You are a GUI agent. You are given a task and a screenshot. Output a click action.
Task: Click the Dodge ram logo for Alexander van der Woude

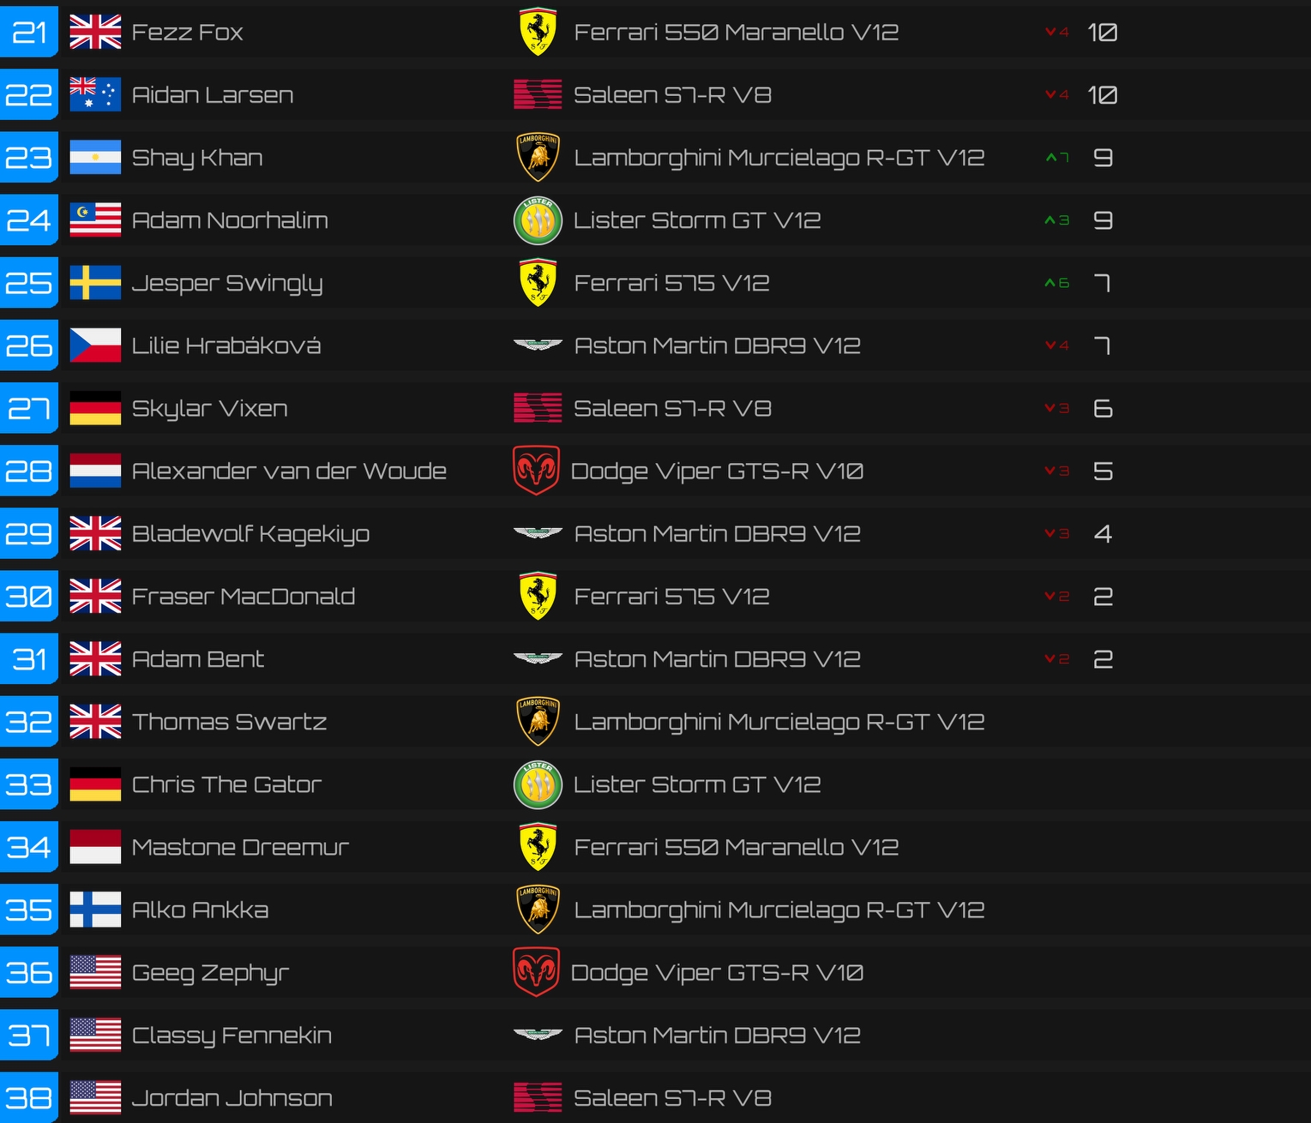536,471
